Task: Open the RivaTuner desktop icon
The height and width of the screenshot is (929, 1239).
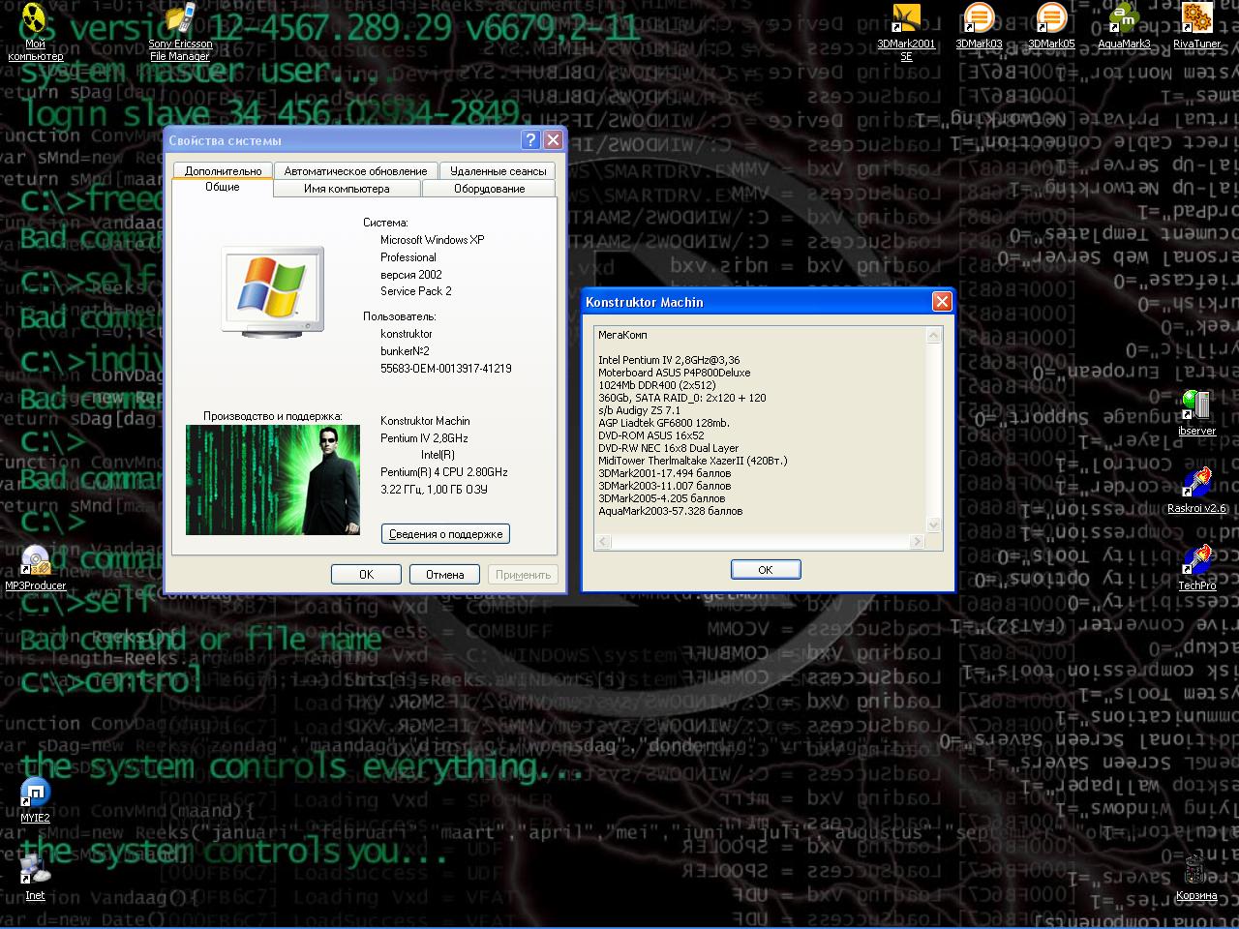Action: (1196, 19)
